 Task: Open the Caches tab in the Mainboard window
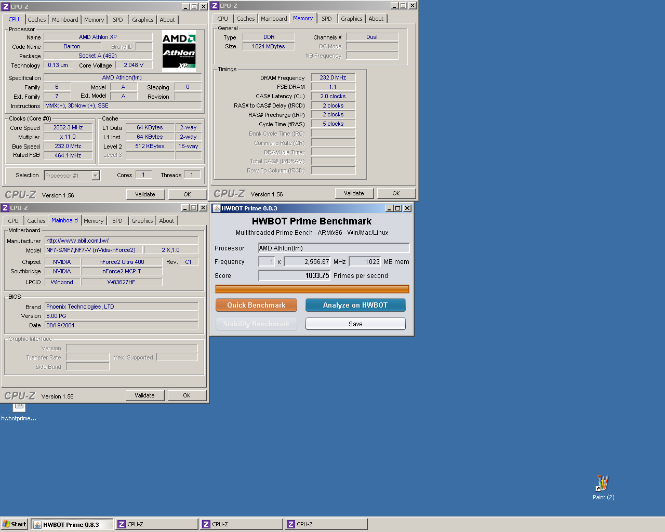click(36, 221)
